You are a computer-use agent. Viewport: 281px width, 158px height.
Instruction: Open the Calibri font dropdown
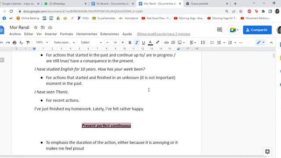[91, 43]
